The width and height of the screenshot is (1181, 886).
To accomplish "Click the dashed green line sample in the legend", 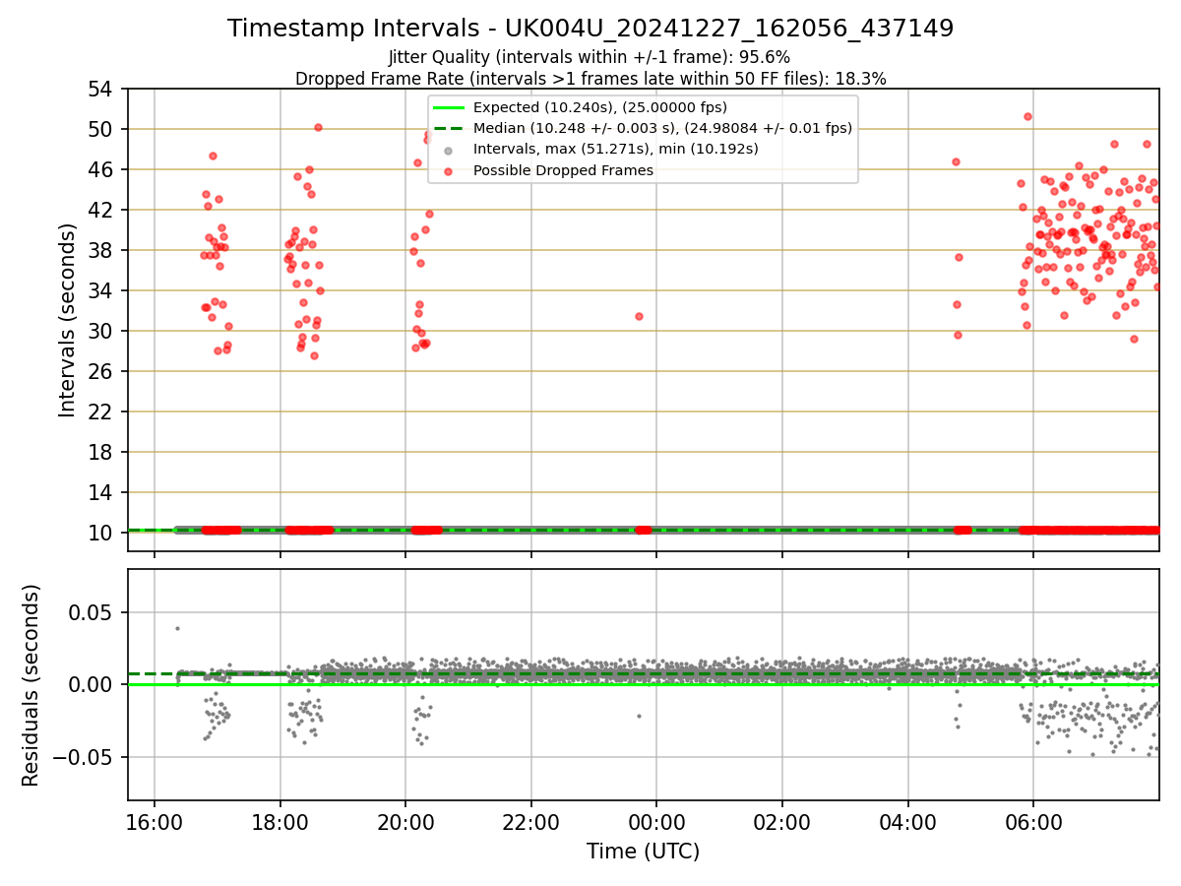I will pos(449,129).
